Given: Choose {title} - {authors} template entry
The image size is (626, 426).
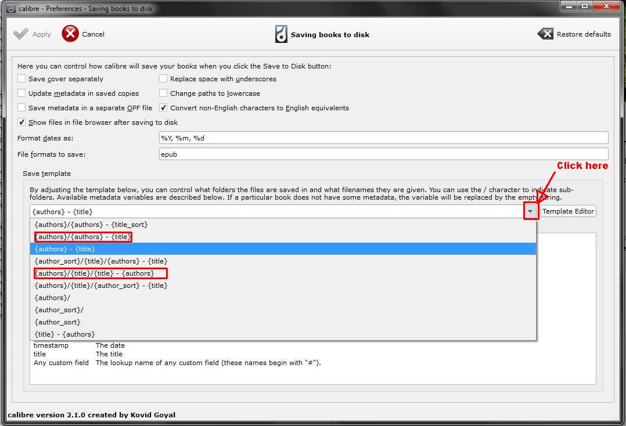Looking at the screenshot, I should click(x=283, y=334).
